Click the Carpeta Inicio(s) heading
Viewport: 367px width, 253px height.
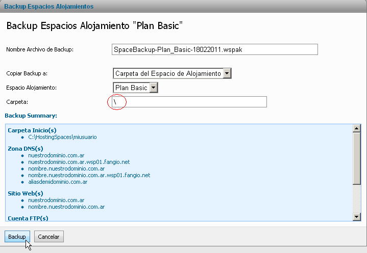[x=32, y=130]
